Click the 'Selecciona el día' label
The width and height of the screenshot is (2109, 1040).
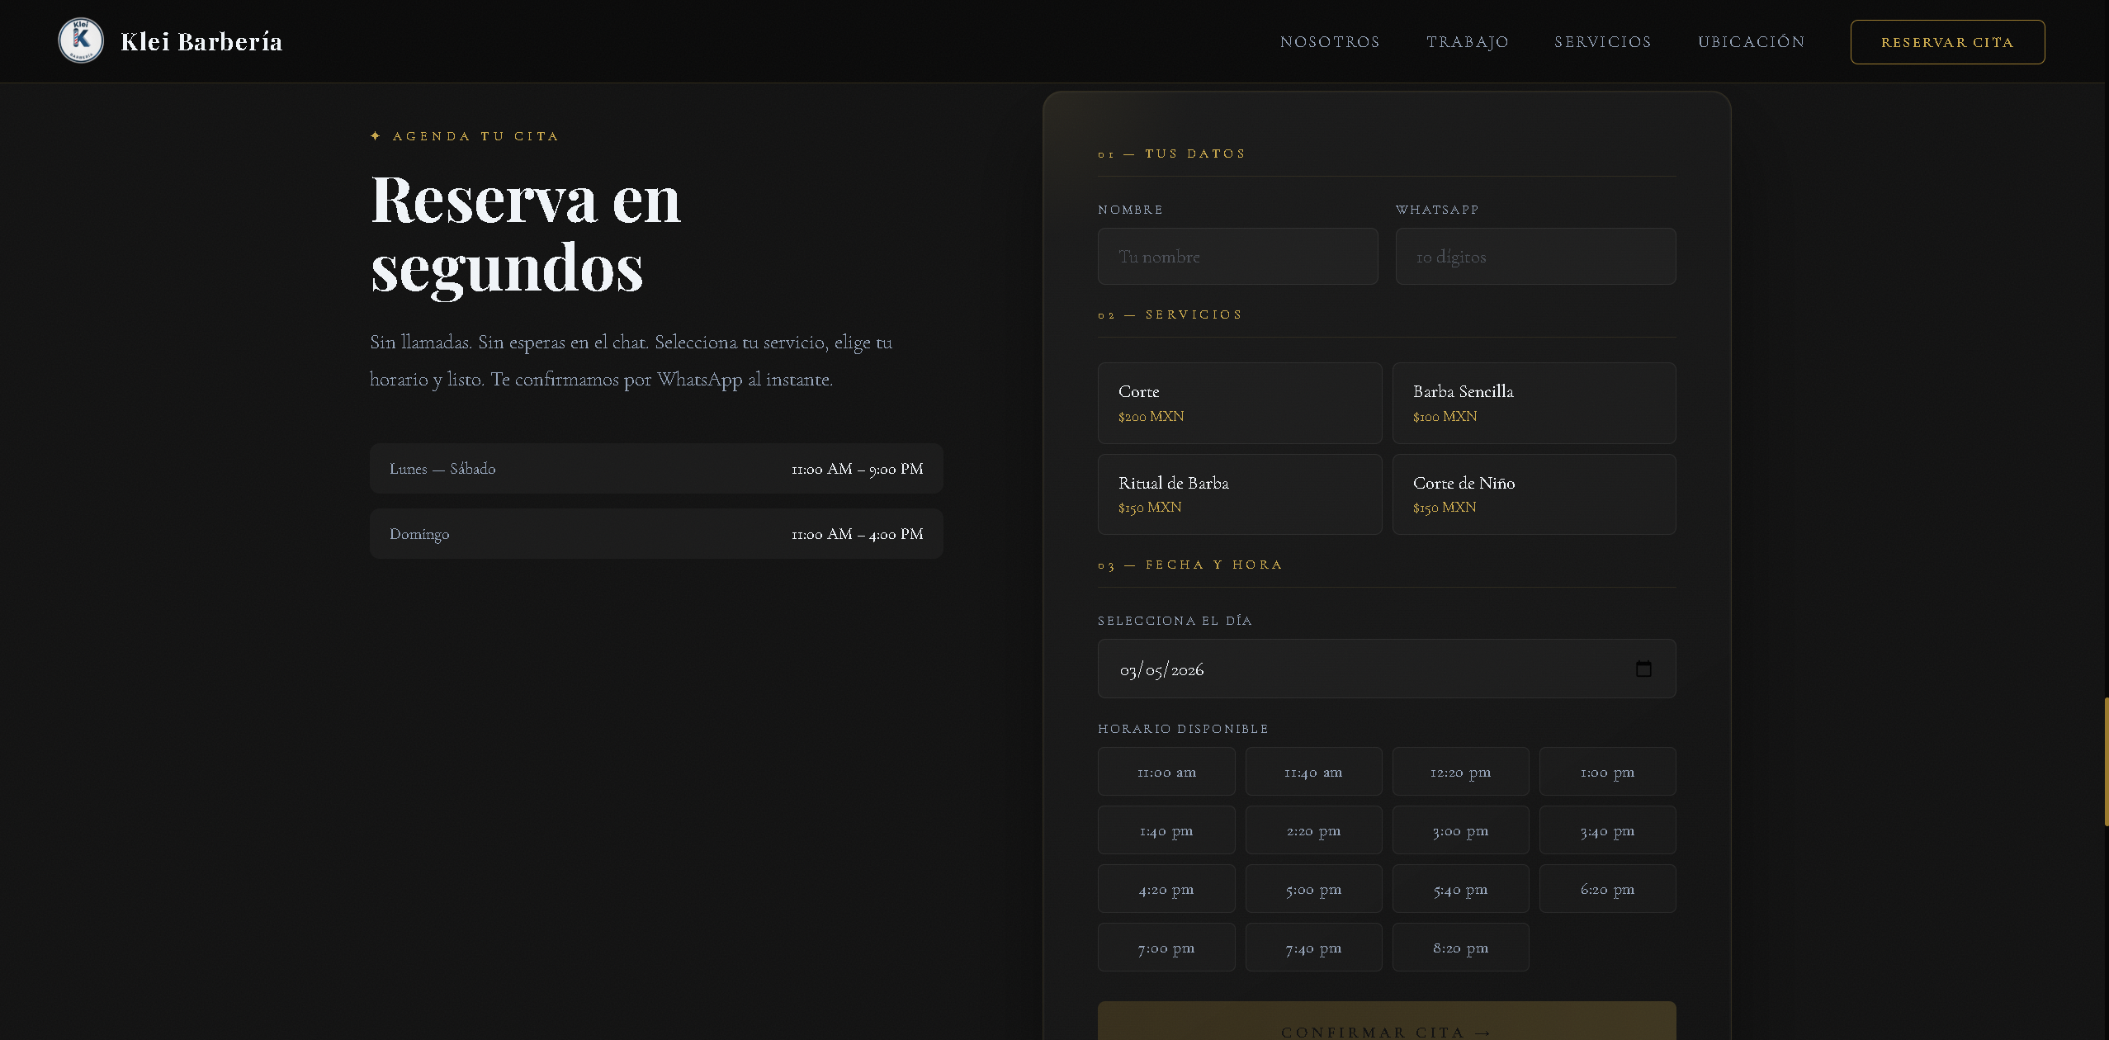[1175, 621]
